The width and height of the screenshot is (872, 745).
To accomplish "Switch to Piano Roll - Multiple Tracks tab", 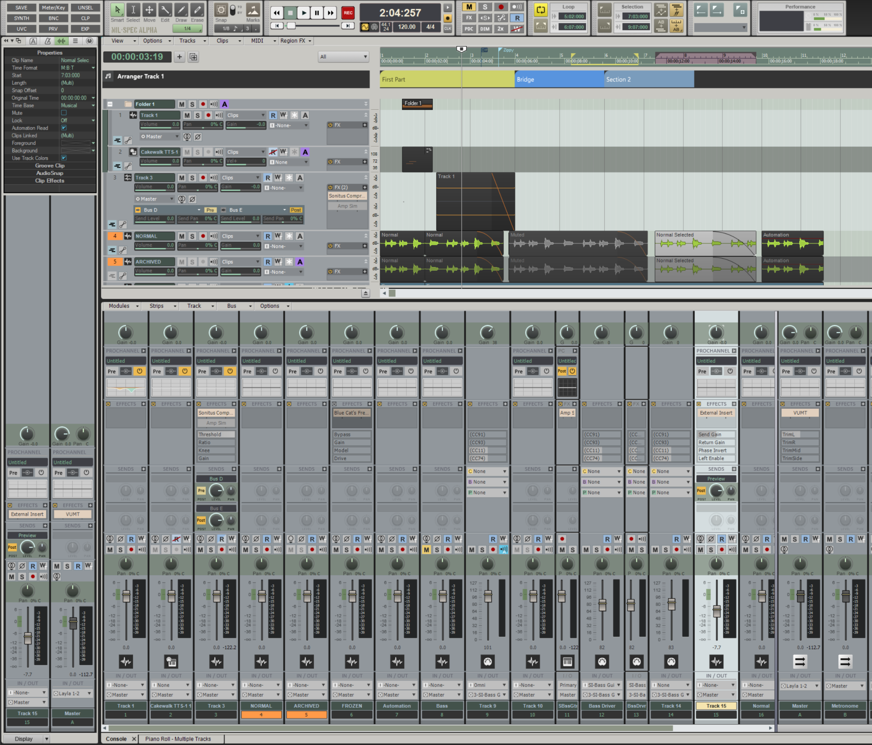I will pos(178,739).
